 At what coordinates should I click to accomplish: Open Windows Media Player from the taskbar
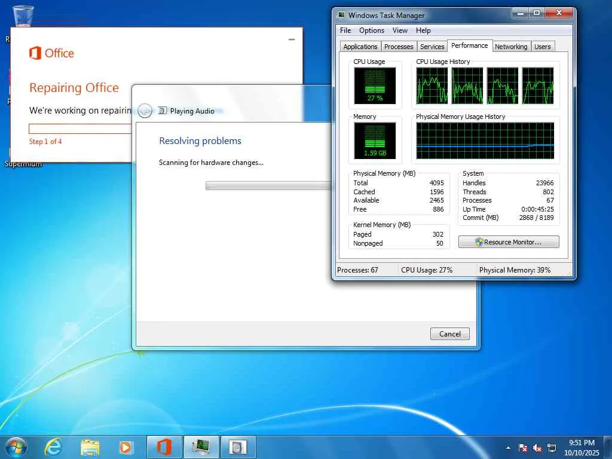pos(126,447)
